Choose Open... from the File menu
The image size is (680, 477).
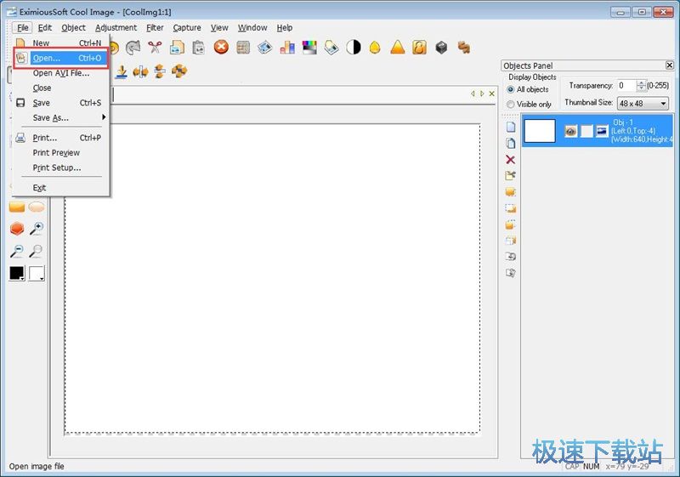click(46, 58)
